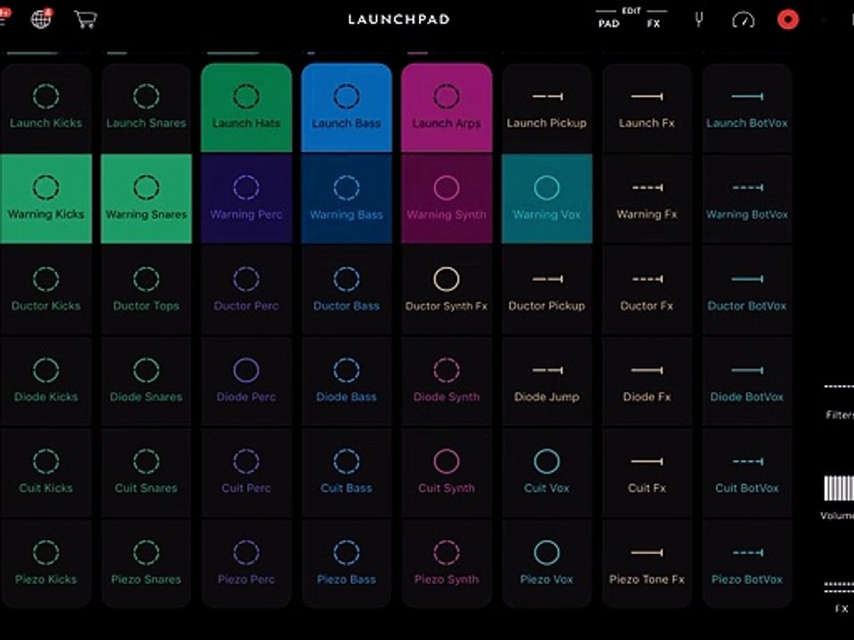Tap the Piezo Vox pad
The width and height of the screenshot is (854, 640).
[x=547, y=564]
